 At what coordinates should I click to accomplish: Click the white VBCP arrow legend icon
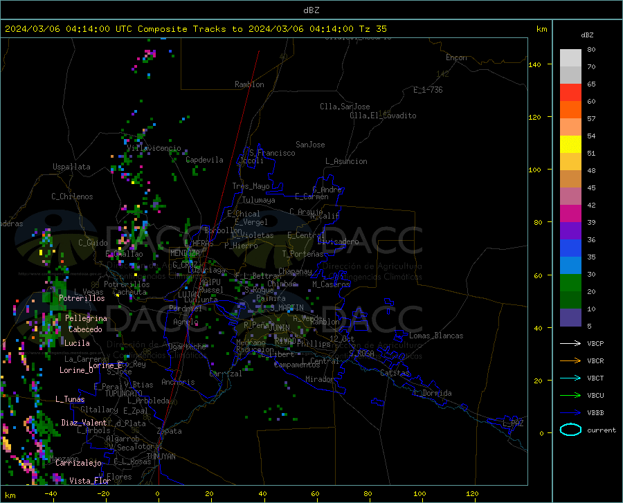tap(570, 343)
